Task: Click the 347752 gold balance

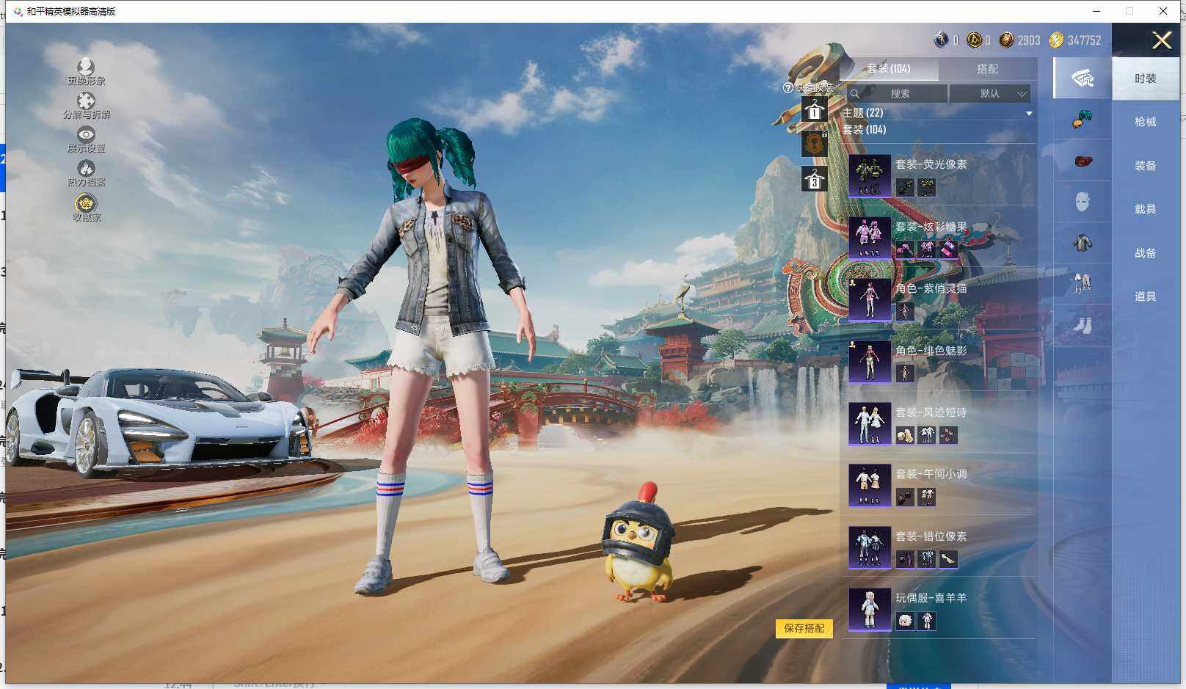Action: (x=1084, y=40)
